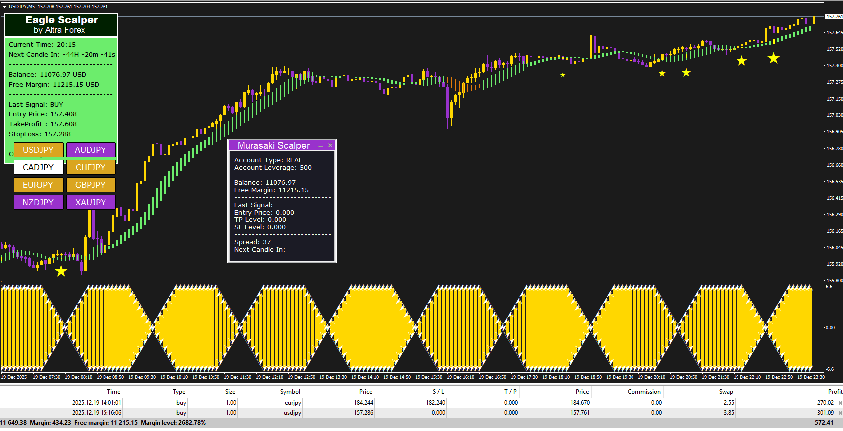Switch chart to GBPJPY
This screenshot has height=431, width=843.
tap(91, 185)
